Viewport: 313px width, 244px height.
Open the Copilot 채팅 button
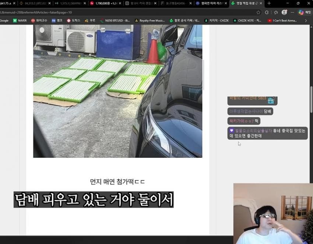click(x=305, y=13)
